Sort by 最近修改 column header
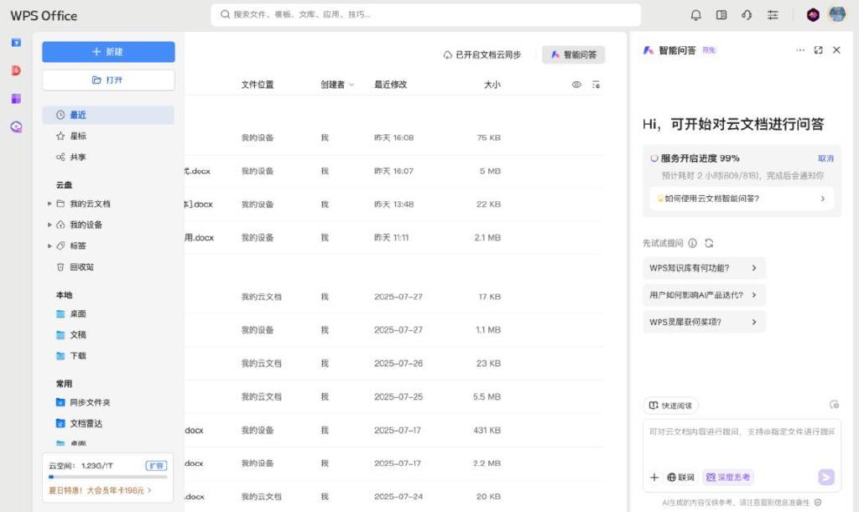This screenshot has width=859, height=512. point(391,85)
